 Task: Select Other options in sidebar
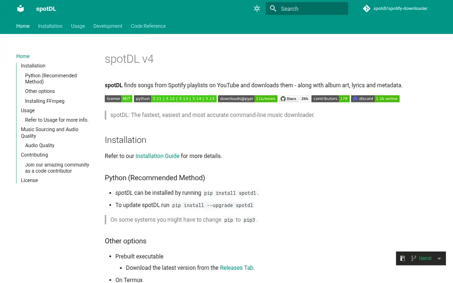click(40, 91)
